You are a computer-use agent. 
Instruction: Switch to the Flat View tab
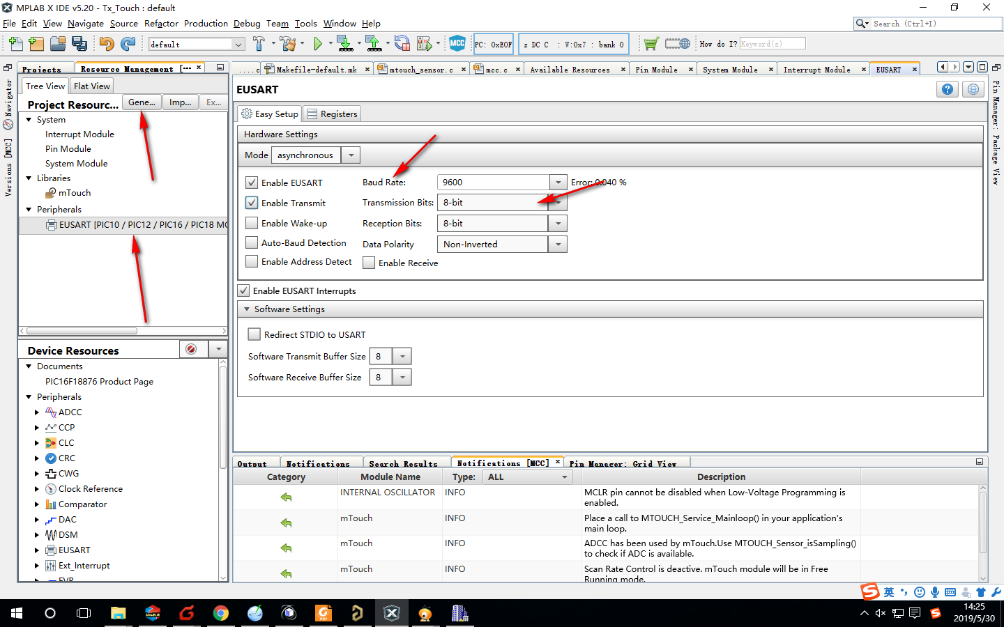[91, 86]
